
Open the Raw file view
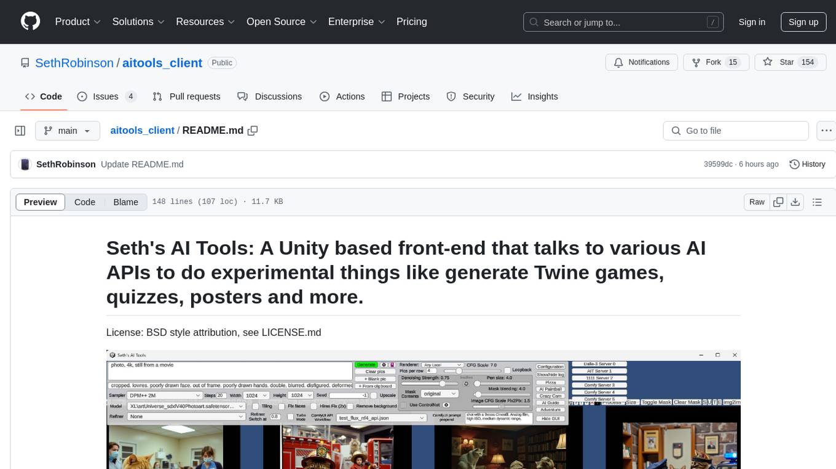click(757, 202)
